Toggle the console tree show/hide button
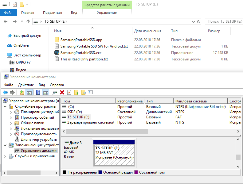243x184 pixels. point(29,92)
